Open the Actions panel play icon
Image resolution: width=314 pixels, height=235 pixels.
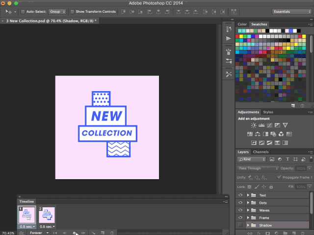click(x=229, y=38)
